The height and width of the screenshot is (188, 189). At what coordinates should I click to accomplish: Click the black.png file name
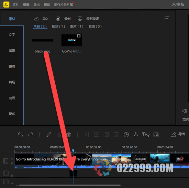point(42,51)
